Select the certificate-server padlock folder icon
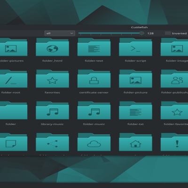The width and height of the screenshot is (188, 188). [x=94, y=79]
